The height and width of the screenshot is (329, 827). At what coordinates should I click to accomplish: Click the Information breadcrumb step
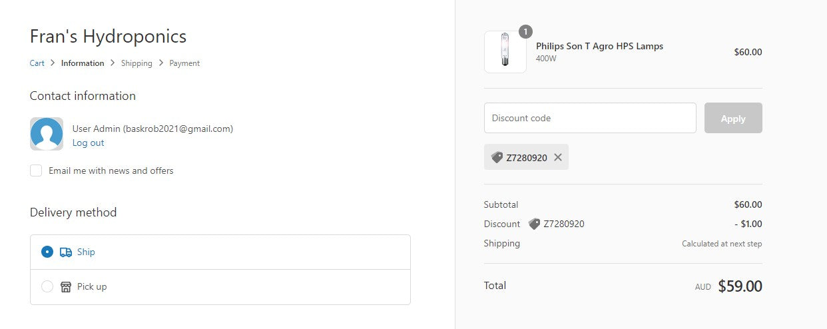click(x=83, y=63)
